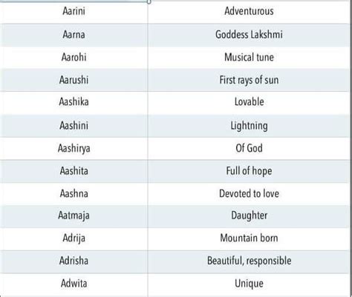This screenshot has width=352, height=297.
Task: Select the Aashirya name cell
Action: coord(74,148)
